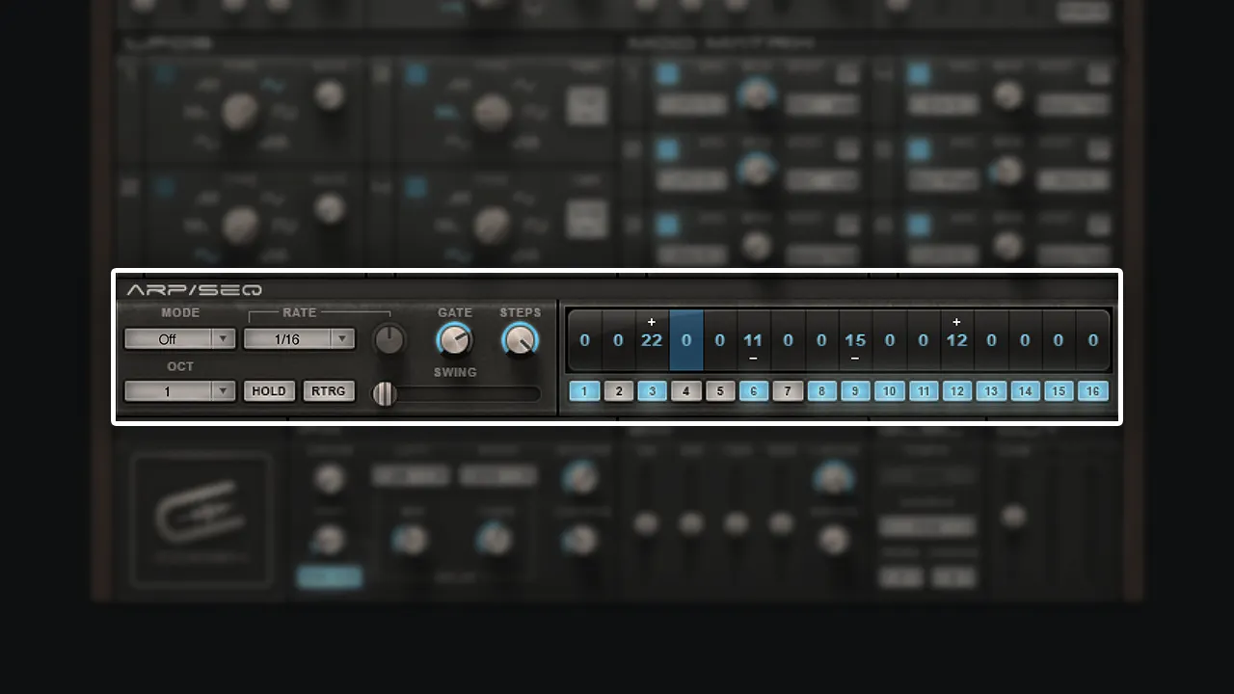
Task: Toggle sequencer step button 1
Action: [x=584, y=391]
